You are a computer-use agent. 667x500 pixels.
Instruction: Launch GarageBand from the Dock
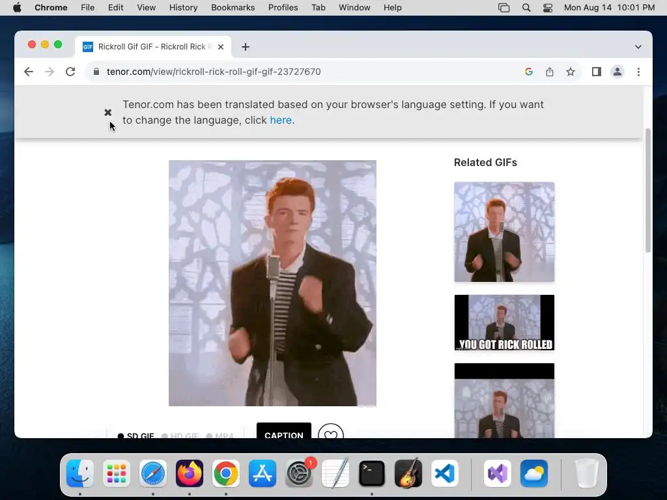coord(408,473)
